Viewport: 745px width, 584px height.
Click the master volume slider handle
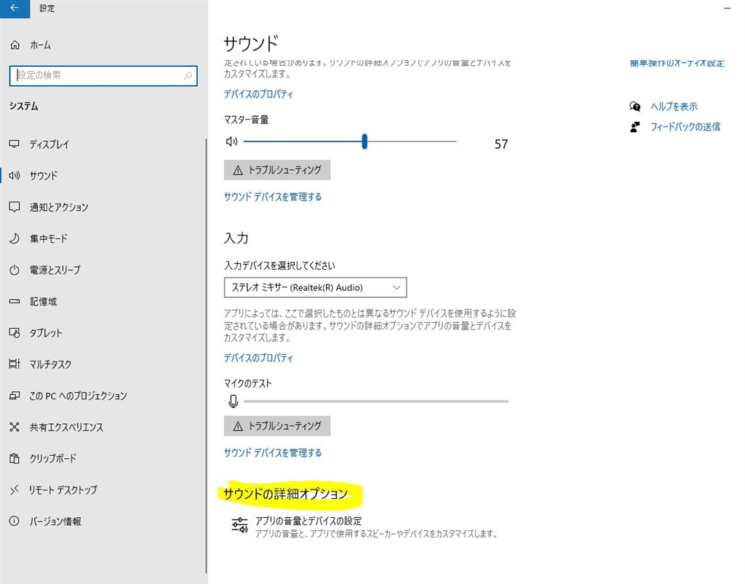tap(364, 142)
